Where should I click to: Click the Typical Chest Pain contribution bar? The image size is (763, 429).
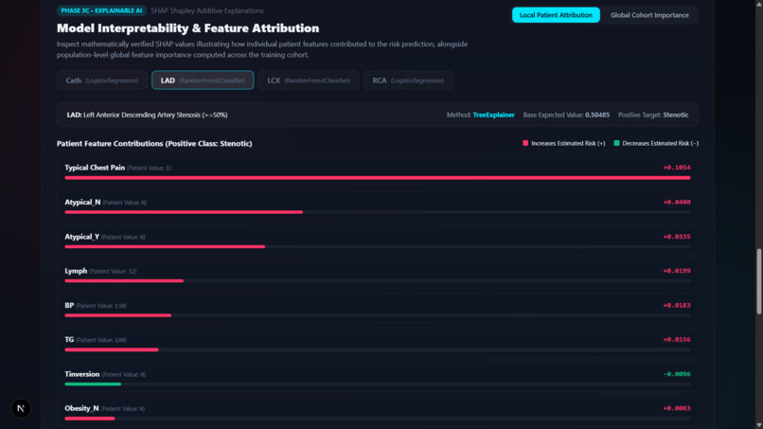pyautogui.click(x=378, y=178)
